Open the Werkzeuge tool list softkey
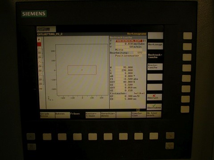This screenshot has width=214, height=160. (155, 46)
